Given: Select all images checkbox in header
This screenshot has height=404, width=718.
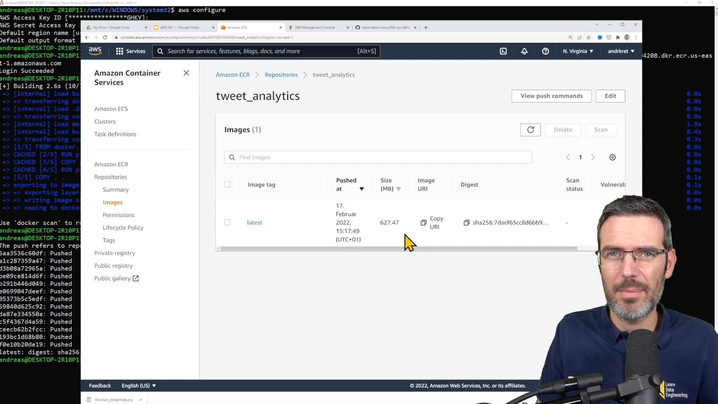Looking at the screenshot, I should point(227,184).
